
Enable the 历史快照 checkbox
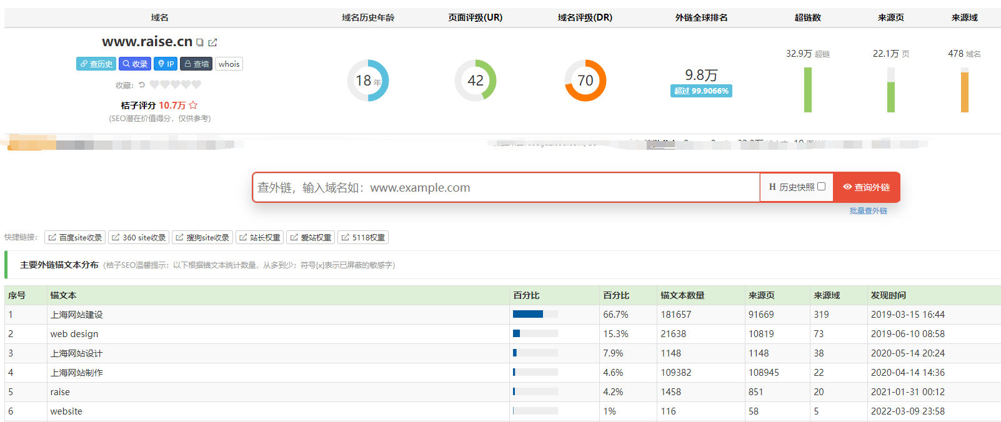821,187
